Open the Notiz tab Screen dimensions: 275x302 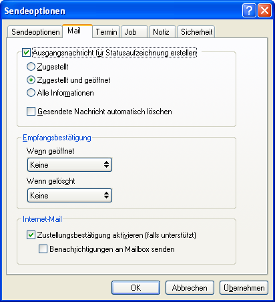tap(162, 32)
